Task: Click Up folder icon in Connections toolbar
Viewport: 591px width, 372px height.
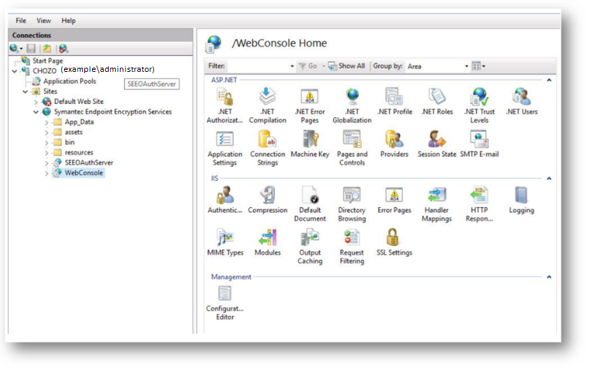Action: coord(47,48)
